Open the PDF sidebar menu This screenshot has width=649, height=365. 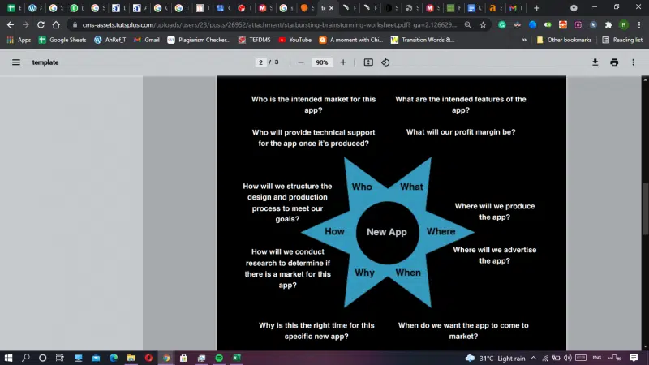click(x=15, y=62)
